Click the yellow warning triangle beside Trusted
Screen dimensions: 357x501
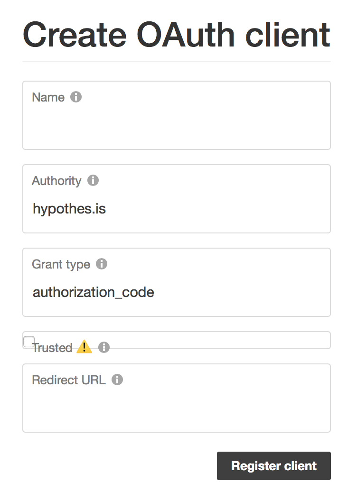(x=85, y=347)
